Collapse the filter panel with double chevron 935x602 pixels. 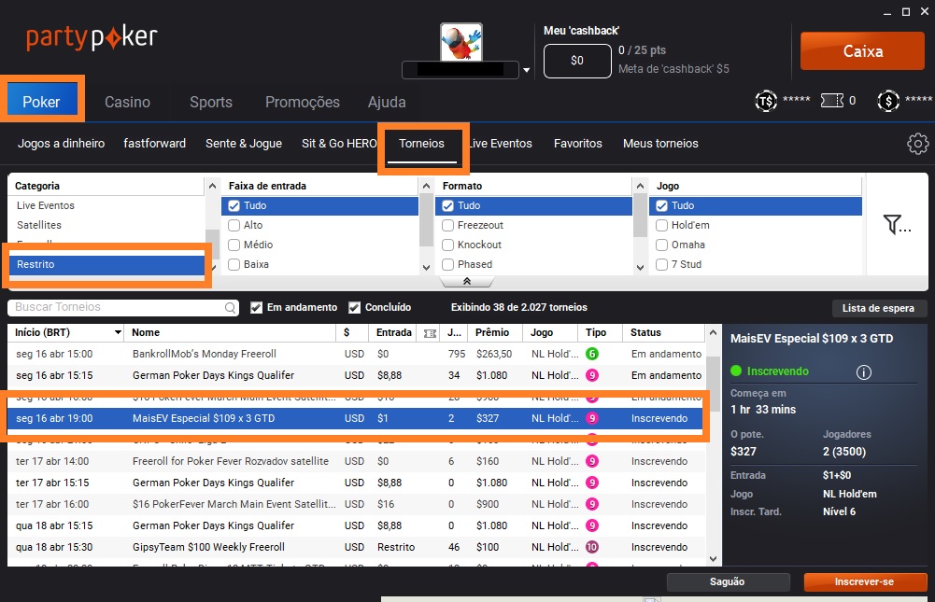(x=467, y=281)
